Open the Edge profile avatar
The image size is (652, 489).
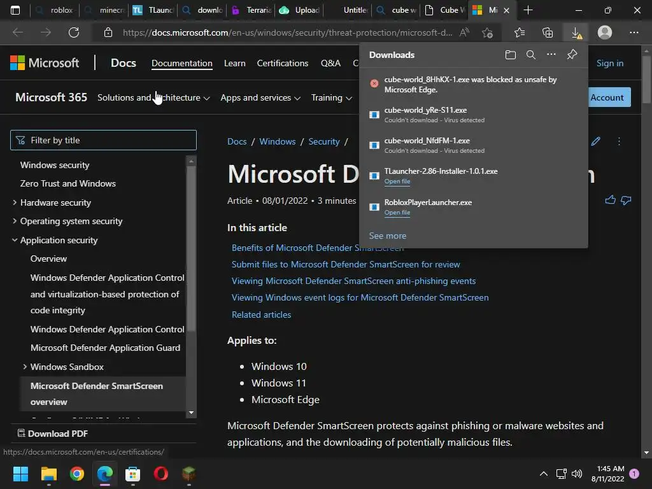click(x=605, y=32)
